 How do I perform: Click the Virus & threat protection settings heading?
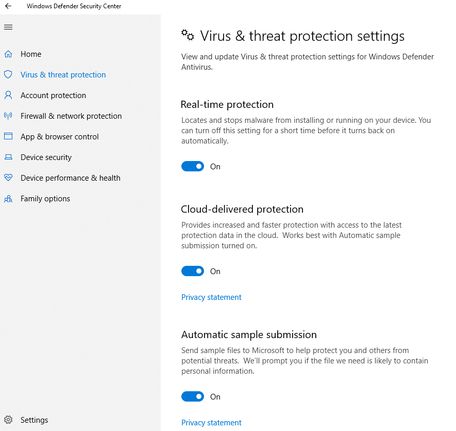(x=302, y=36)
